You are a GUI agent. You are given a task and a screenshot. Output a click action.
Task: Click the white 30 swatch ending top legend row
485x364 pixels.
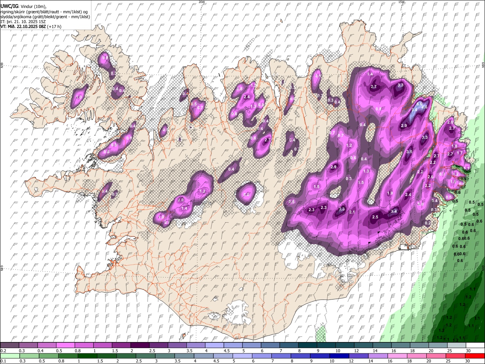point(475,345)
